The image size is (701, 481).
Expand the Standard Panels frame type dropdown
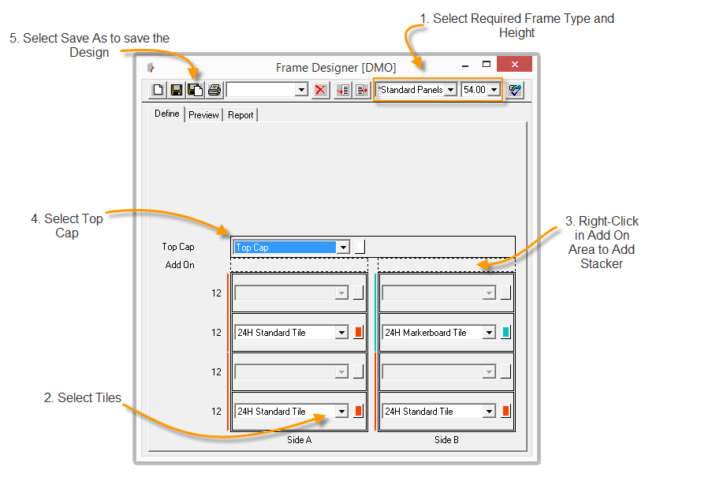click(450, 90)
